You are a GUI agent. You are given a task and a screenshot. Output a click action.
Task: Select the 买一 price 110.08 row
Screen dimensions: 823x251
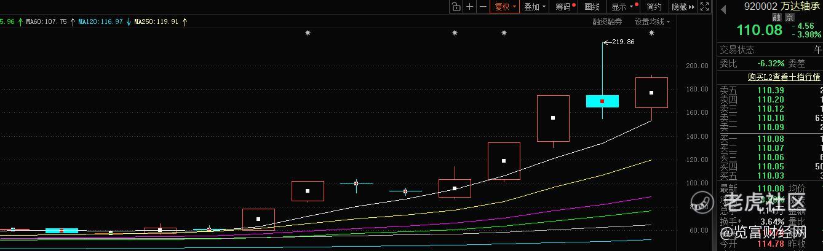769,139
